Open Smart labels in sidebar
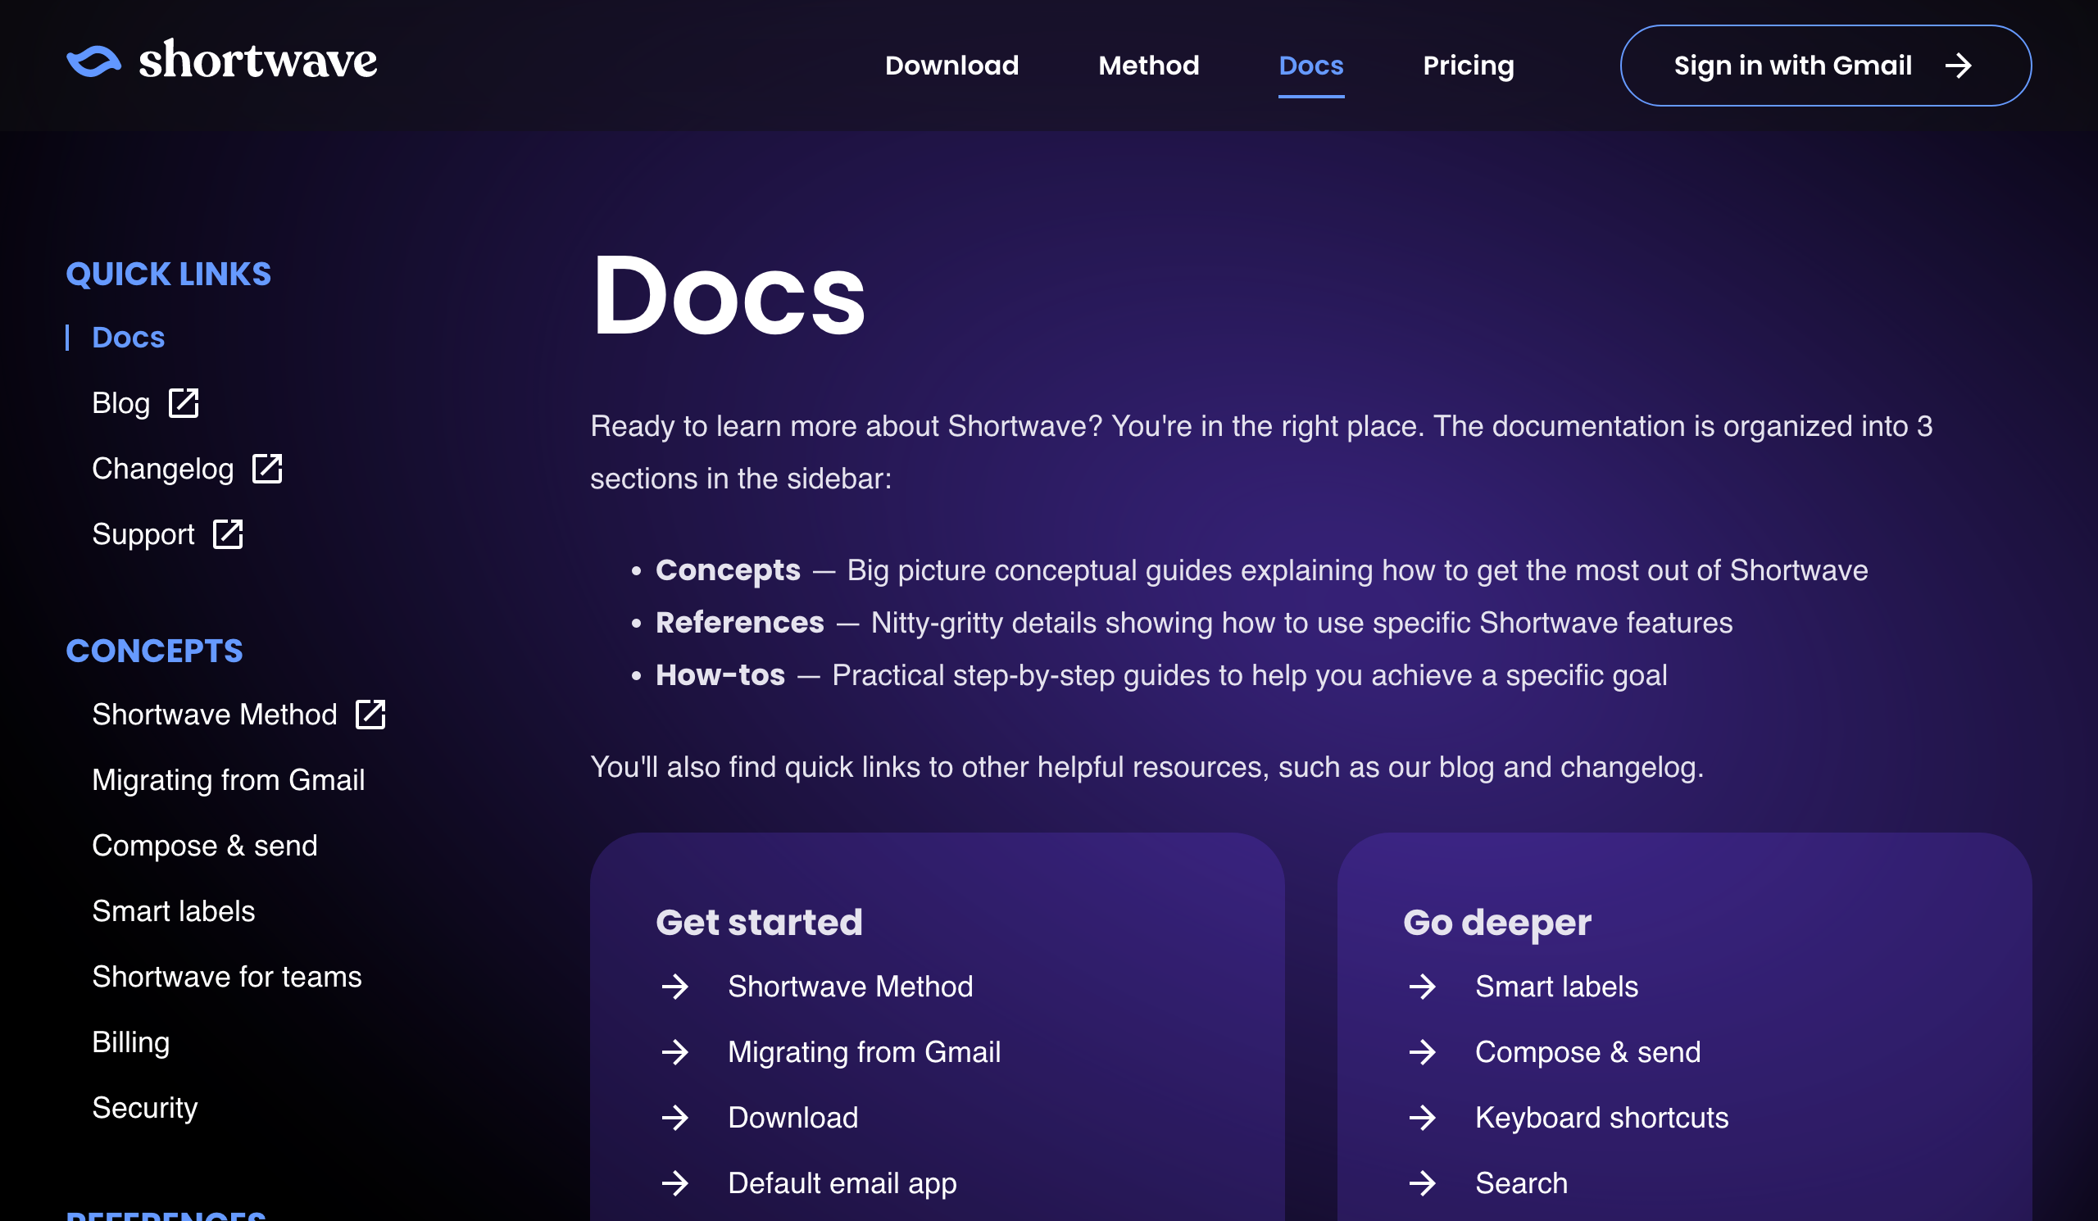 coord(173,911)
